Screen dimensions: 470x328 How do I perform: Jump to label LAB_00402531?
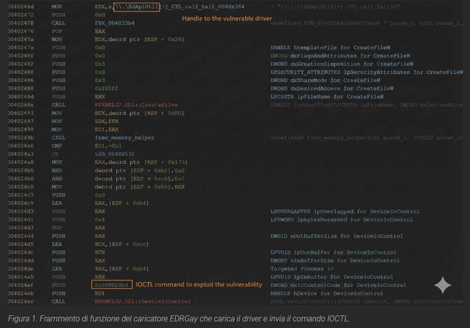click(115, 154)
